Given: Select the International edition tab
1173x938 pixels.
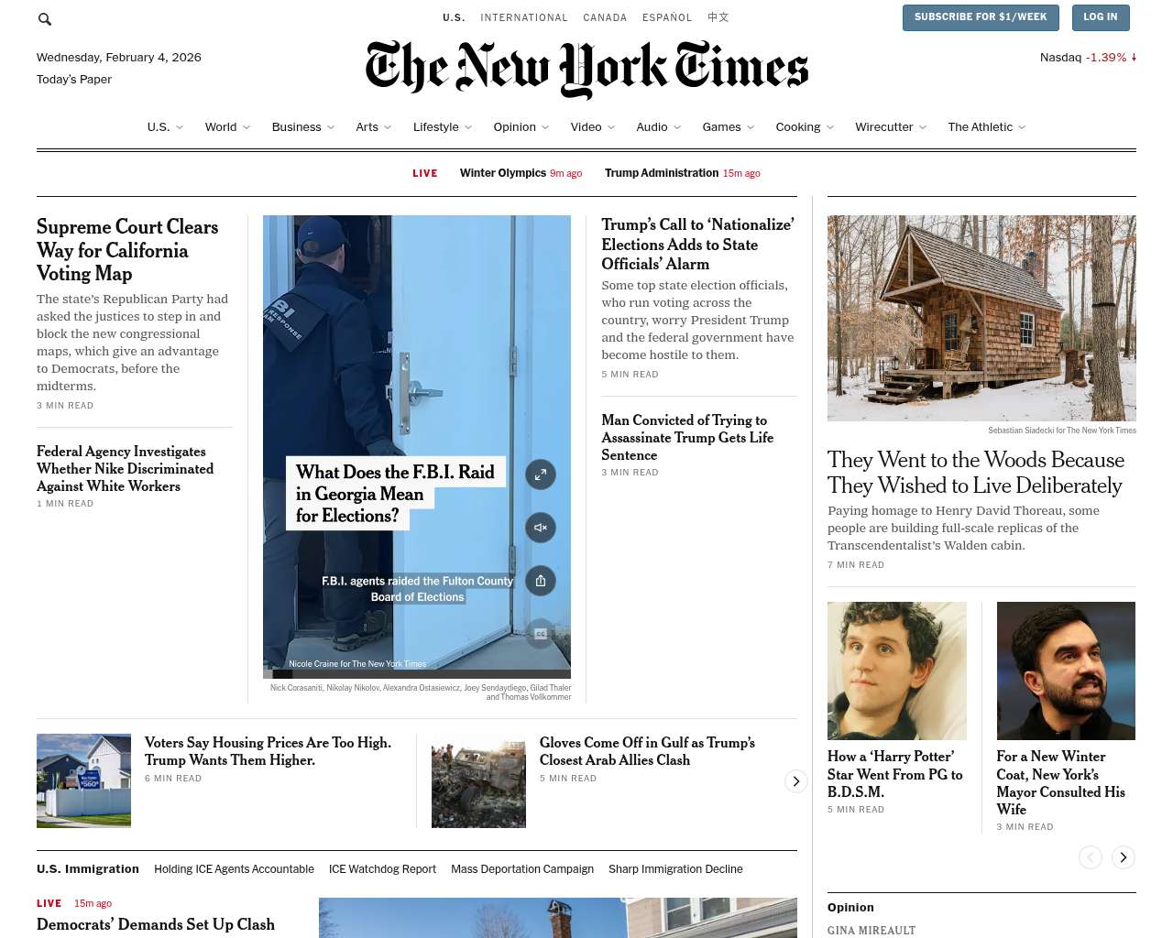Looking at the screenshot, I should (x=524, y=17).
